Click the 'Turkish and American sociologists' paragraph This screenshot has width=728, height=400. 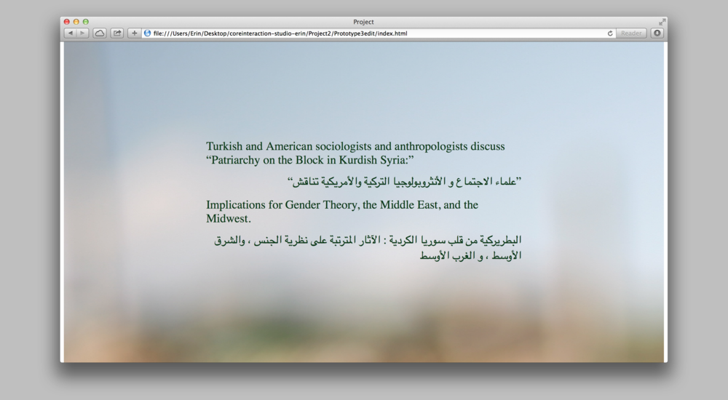[x=356, y=153]
